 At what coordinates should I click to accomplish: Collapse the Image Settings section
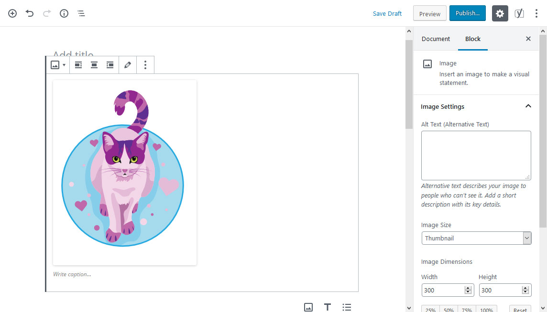528,106
